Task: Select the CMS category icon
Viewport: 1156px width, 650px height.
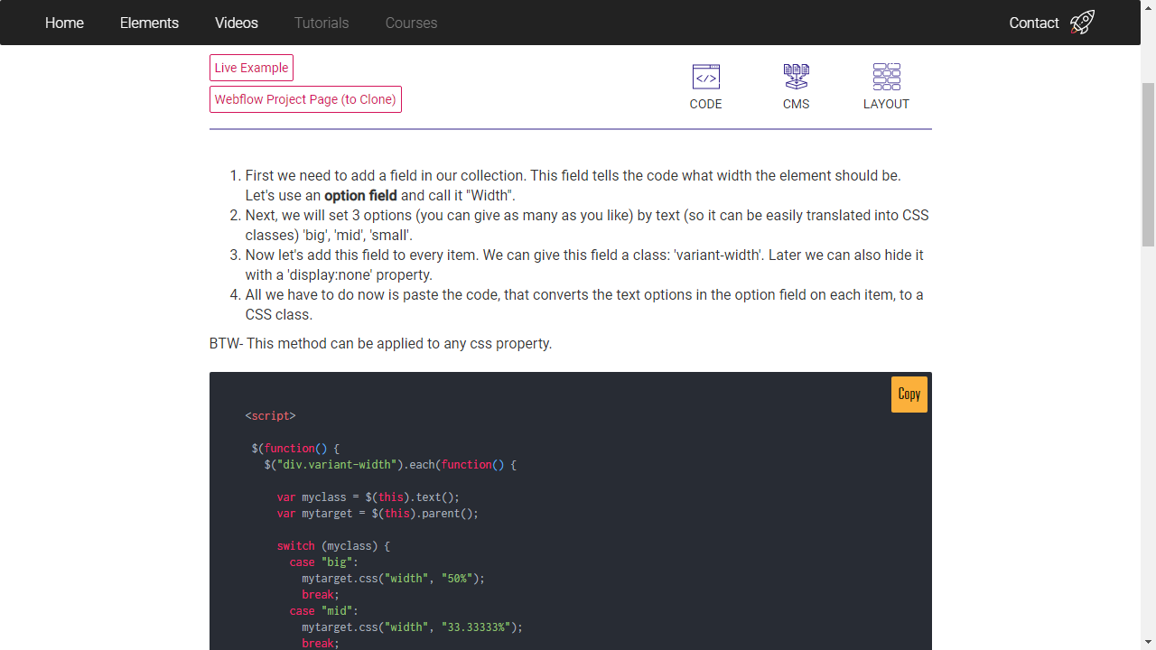Action: click(x=797, y=77)
